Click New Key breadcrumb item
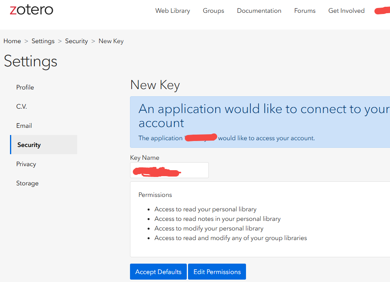Image resolution: width=390 pixels, height=282 pixels. pos(111,41)
